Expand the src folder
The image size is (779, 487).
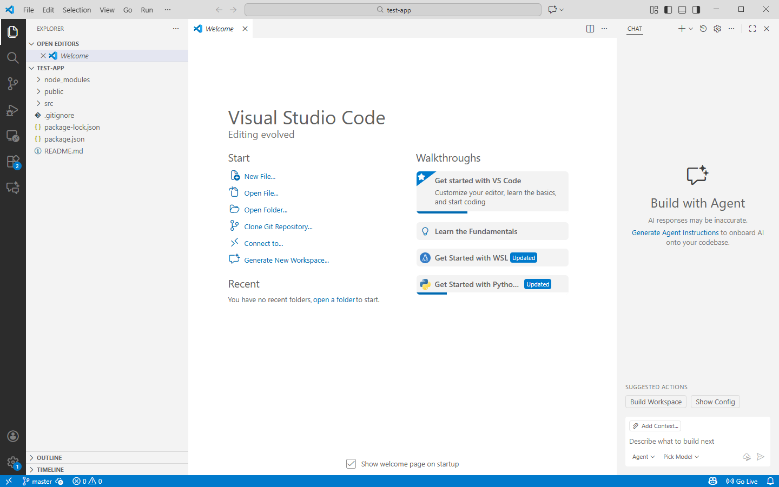[107, 103]
